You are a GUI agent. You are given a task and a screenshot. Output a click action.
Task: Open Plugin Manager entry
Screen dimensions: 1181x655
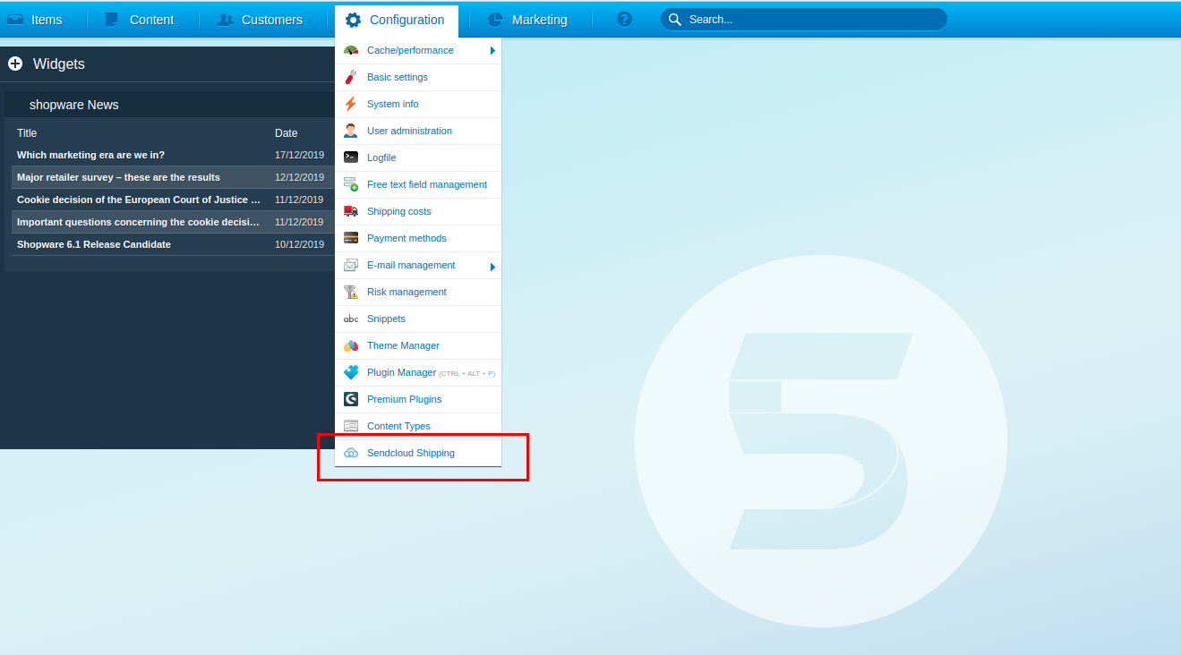tap(418, 373)
